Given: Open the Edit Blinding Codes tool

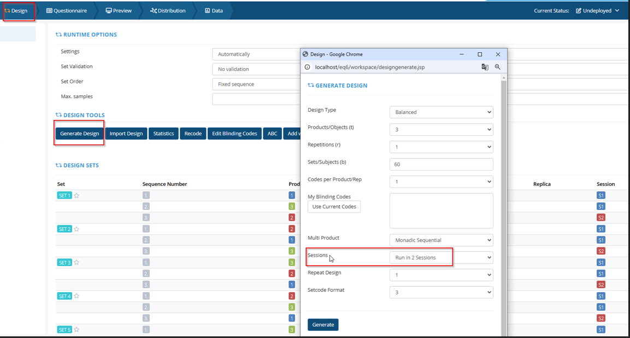Looking at the screenshot, I should point(234,134).
